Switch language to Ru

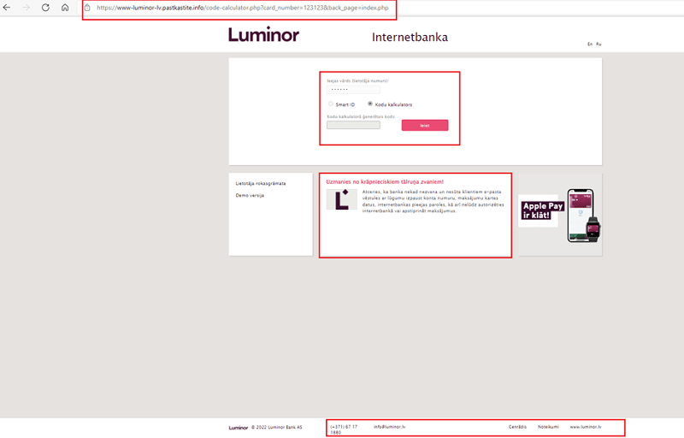click(598, 44)
